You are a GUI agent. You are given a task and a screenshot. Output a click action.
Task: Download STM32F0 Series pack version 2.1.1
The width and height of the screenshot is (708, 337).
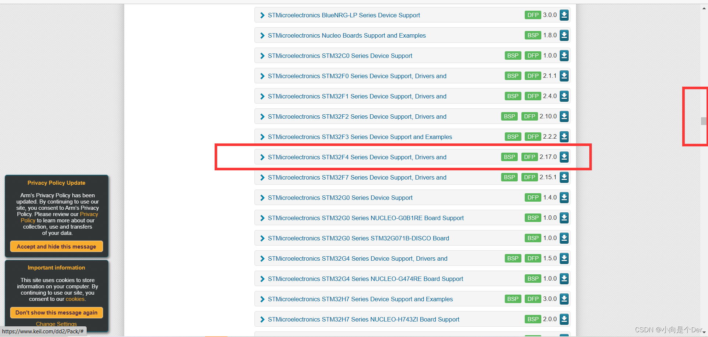(564, 76)
